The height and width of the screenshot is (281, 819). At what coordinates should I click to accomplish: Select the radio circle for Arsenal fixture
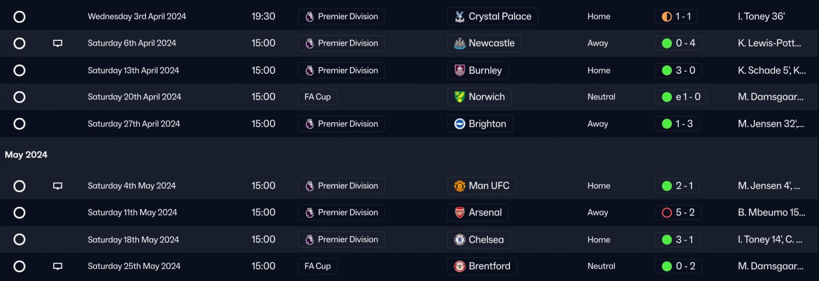tap(19, 213)
